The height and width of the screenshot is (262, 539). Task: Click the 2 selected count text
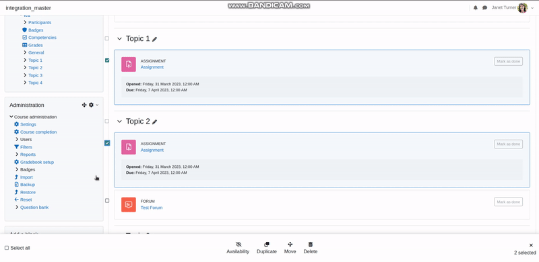point(525,253)
